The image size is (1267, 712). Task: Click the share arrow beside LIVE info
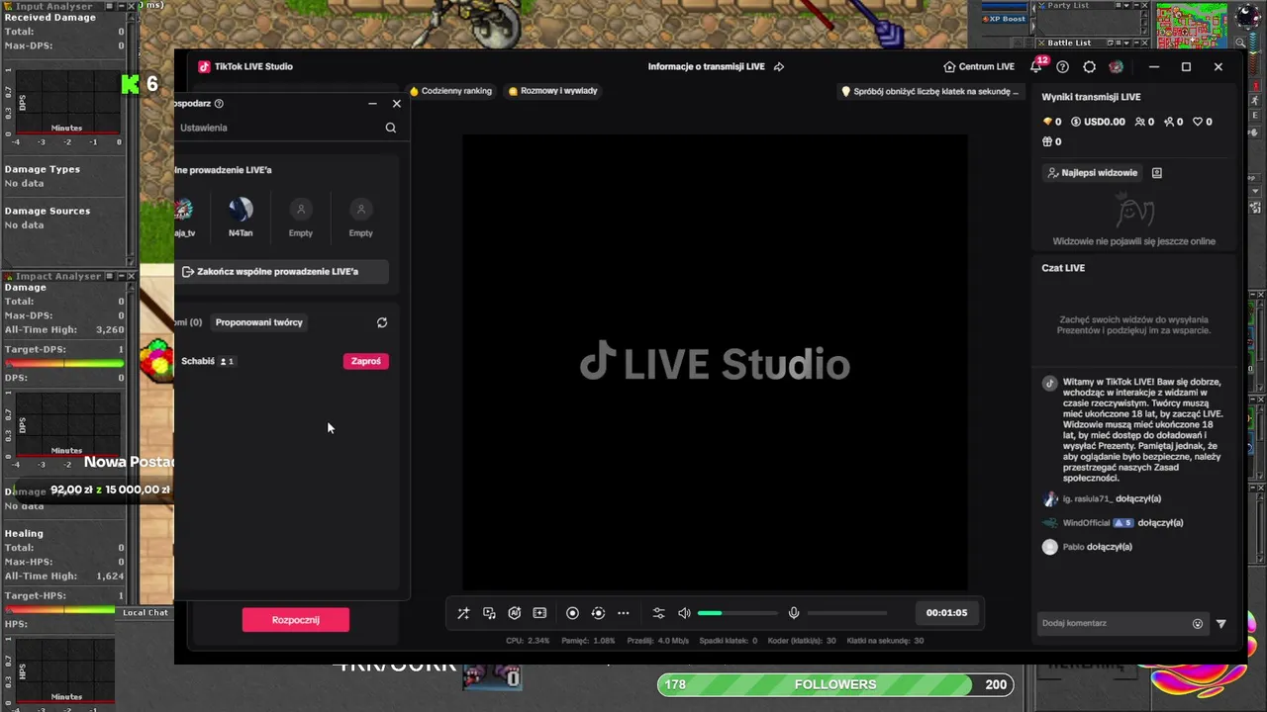click(779, 67)
